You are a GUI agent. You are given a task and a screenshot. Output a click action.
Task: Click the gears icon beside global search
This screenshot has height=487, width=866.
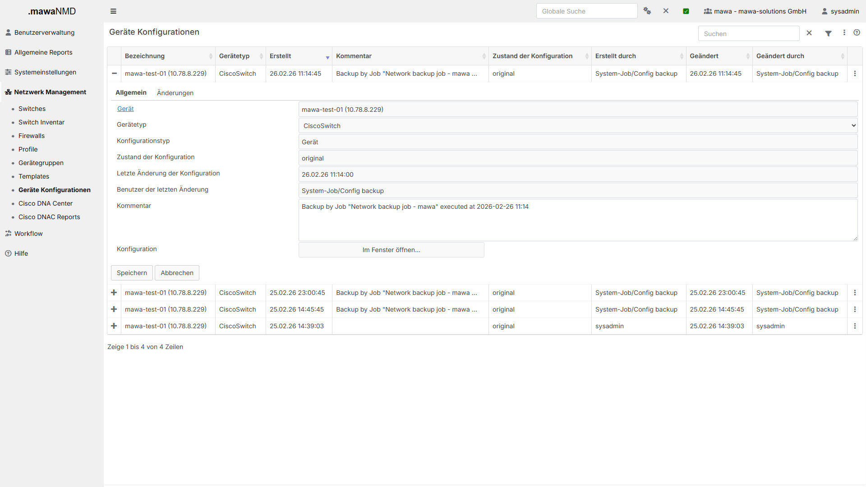647,11
